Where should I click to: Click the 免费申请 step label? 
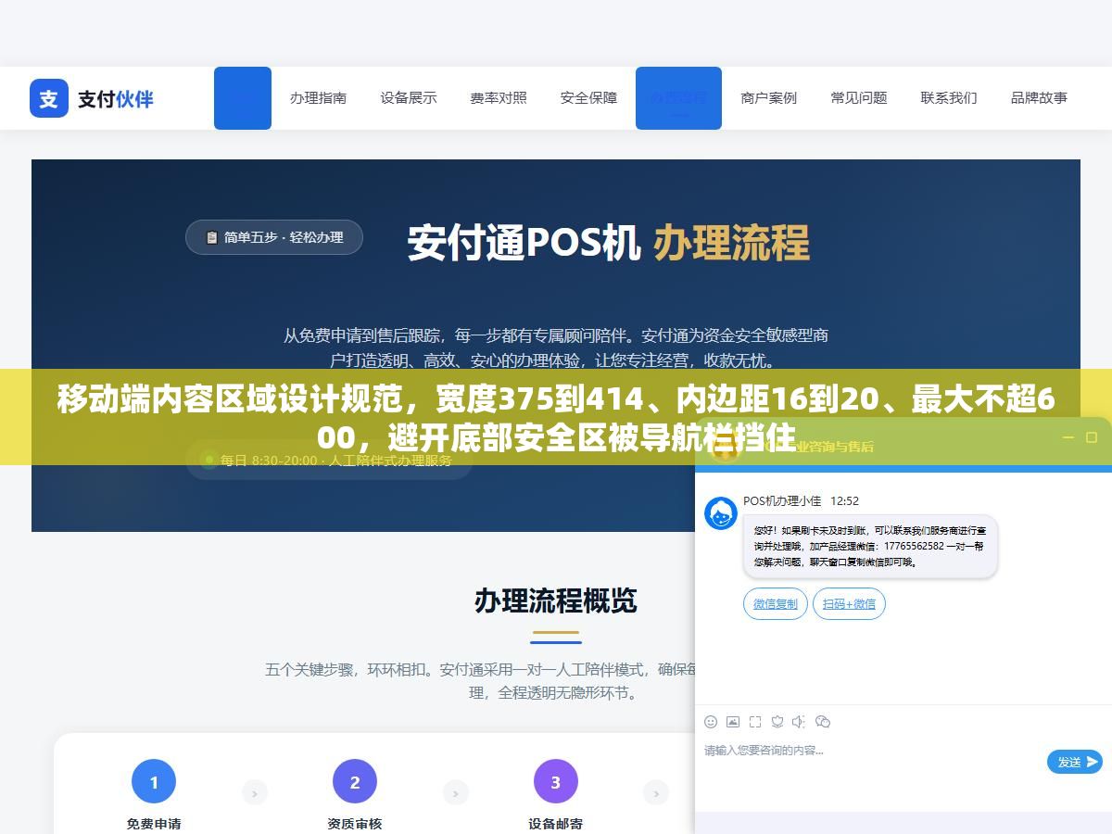[x=154, y=824]
